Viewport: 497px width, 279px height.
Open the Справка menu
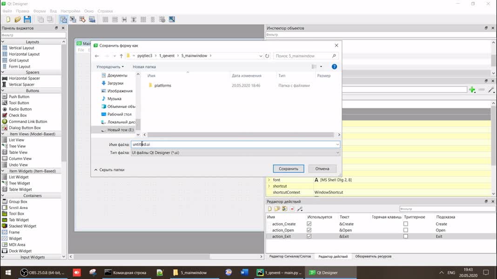(x=105, y=11)
